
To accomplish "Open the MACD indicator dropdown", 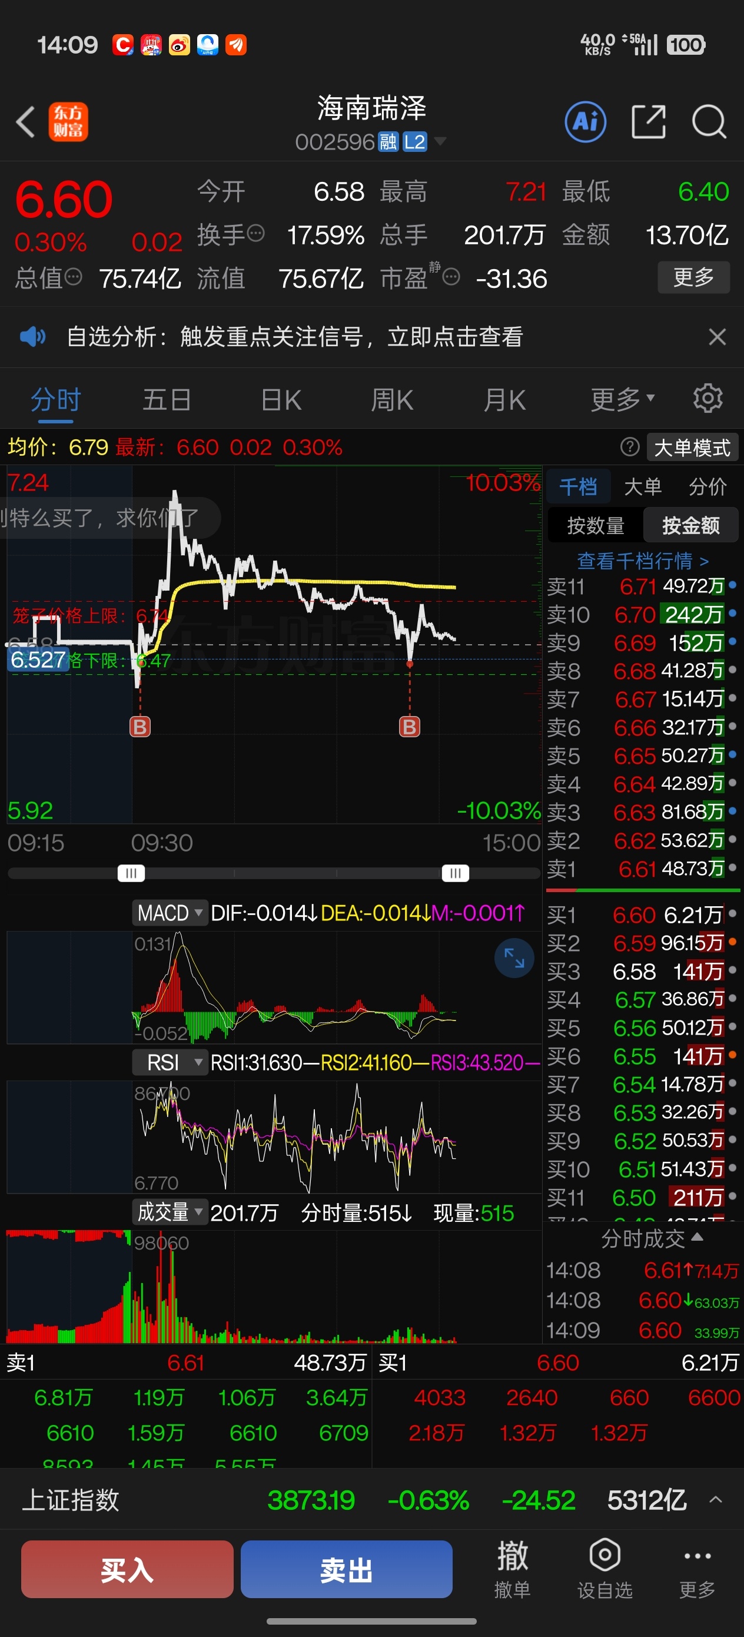I will pyautogui.click(x=169, y=913).
